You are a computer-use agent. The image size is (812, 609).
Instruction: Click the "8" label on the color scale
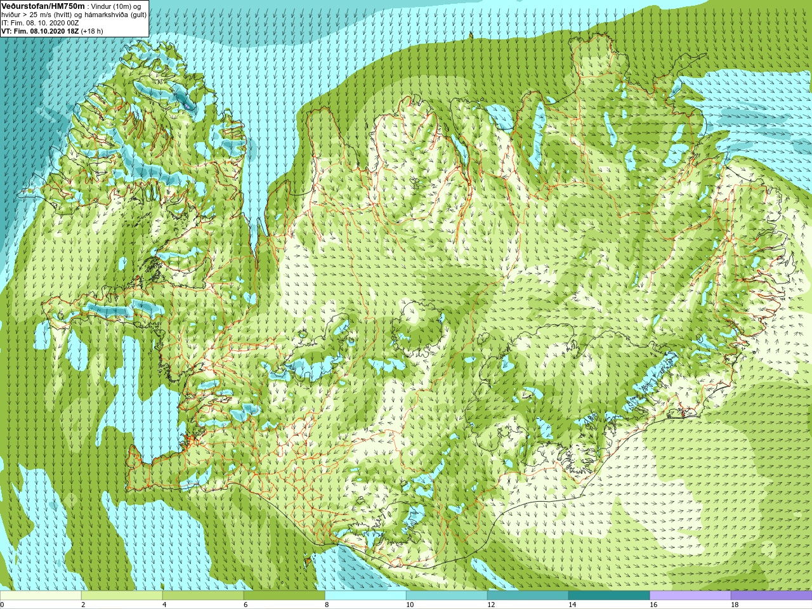tap(327, 605)
